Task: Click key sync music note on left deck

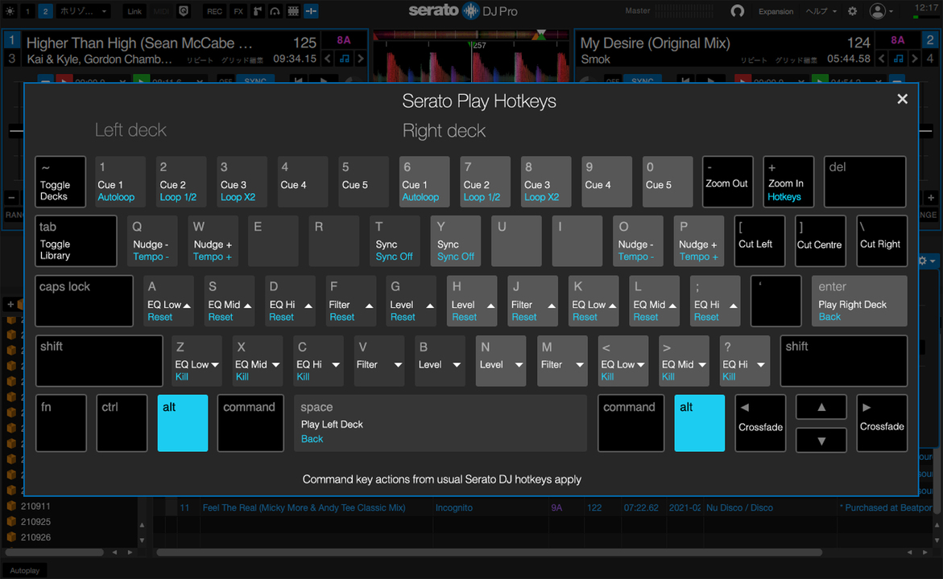Action: 344,58
